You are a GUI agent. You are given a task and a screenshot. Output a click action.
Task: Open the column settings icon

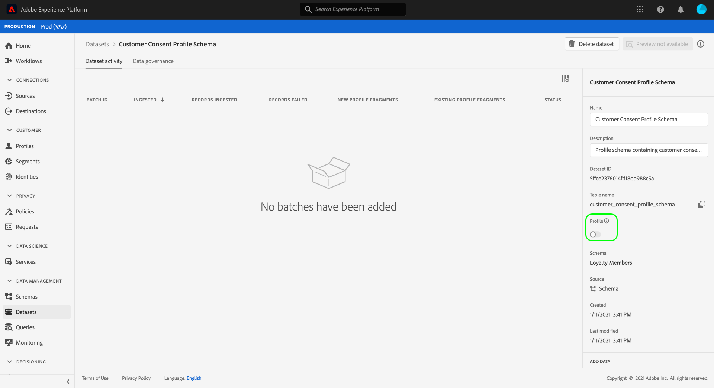pos(565,79)
